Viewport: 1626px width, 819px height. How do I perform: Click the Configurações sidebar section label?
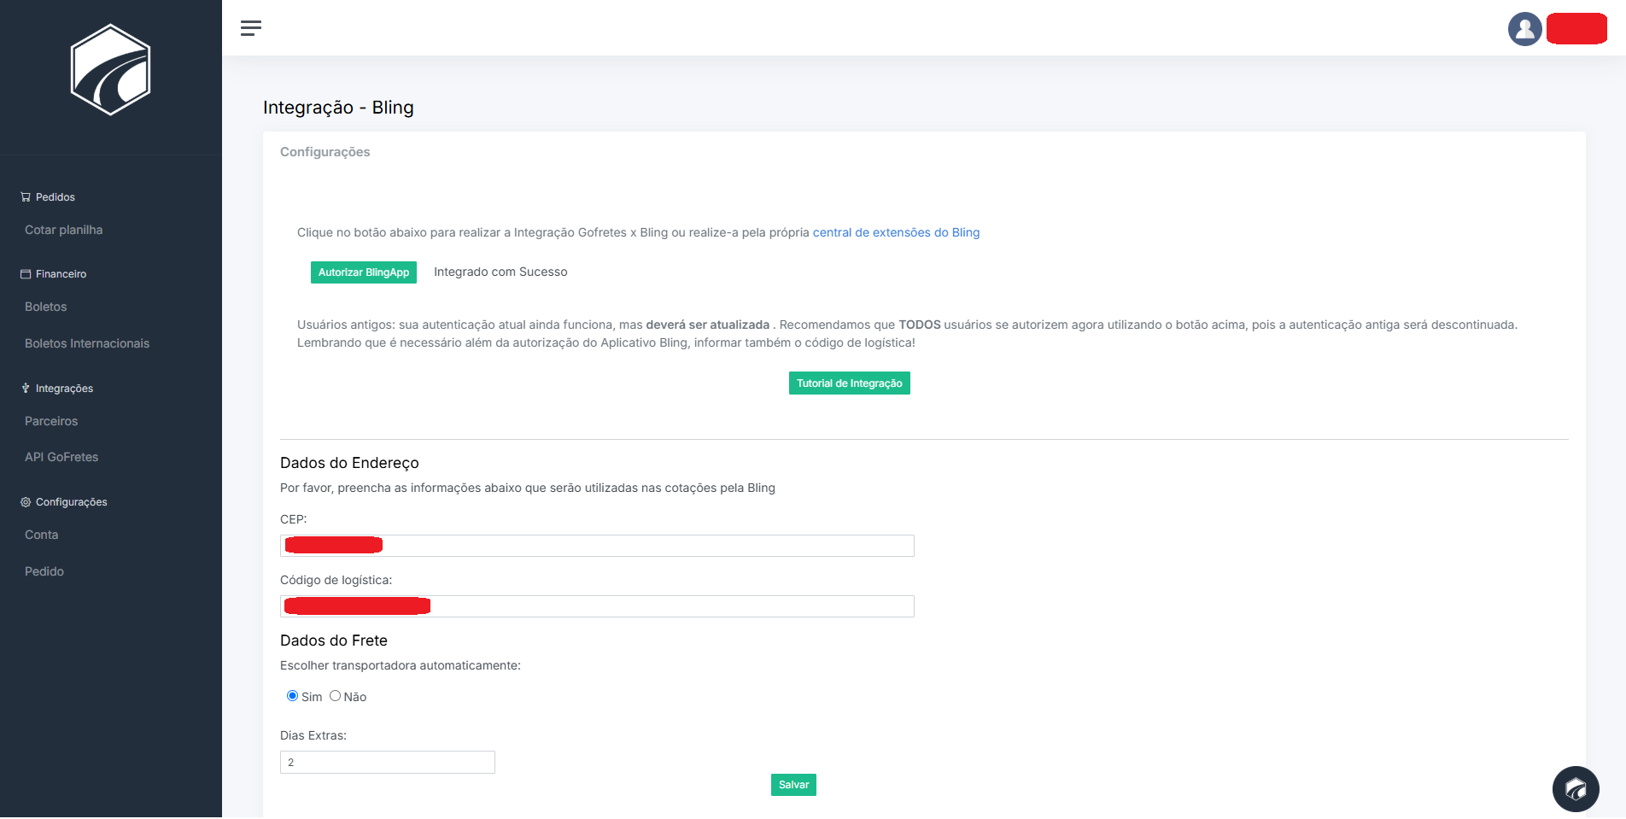pyautogui.click(x=72, y=502)
